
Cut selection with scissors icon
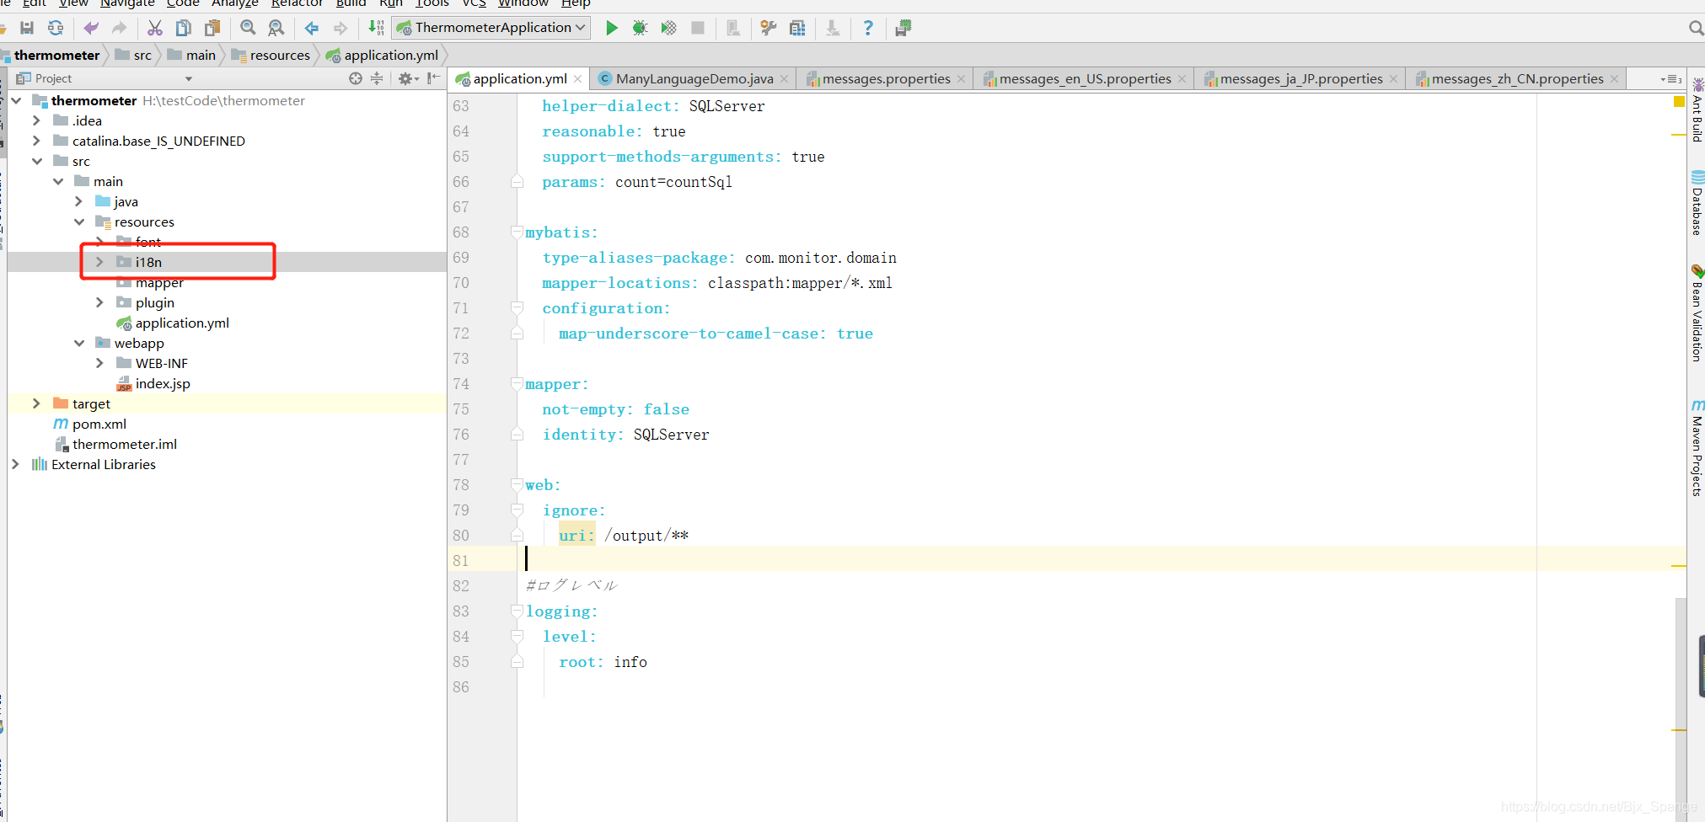[155, 28]
